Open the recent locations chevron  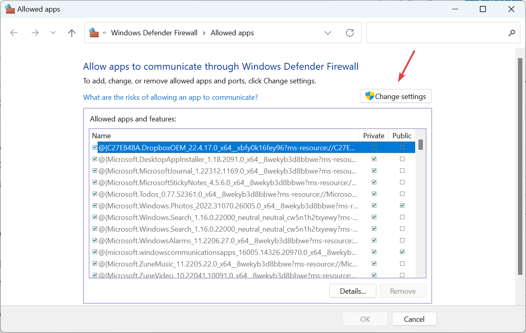[x=53, y=33]
